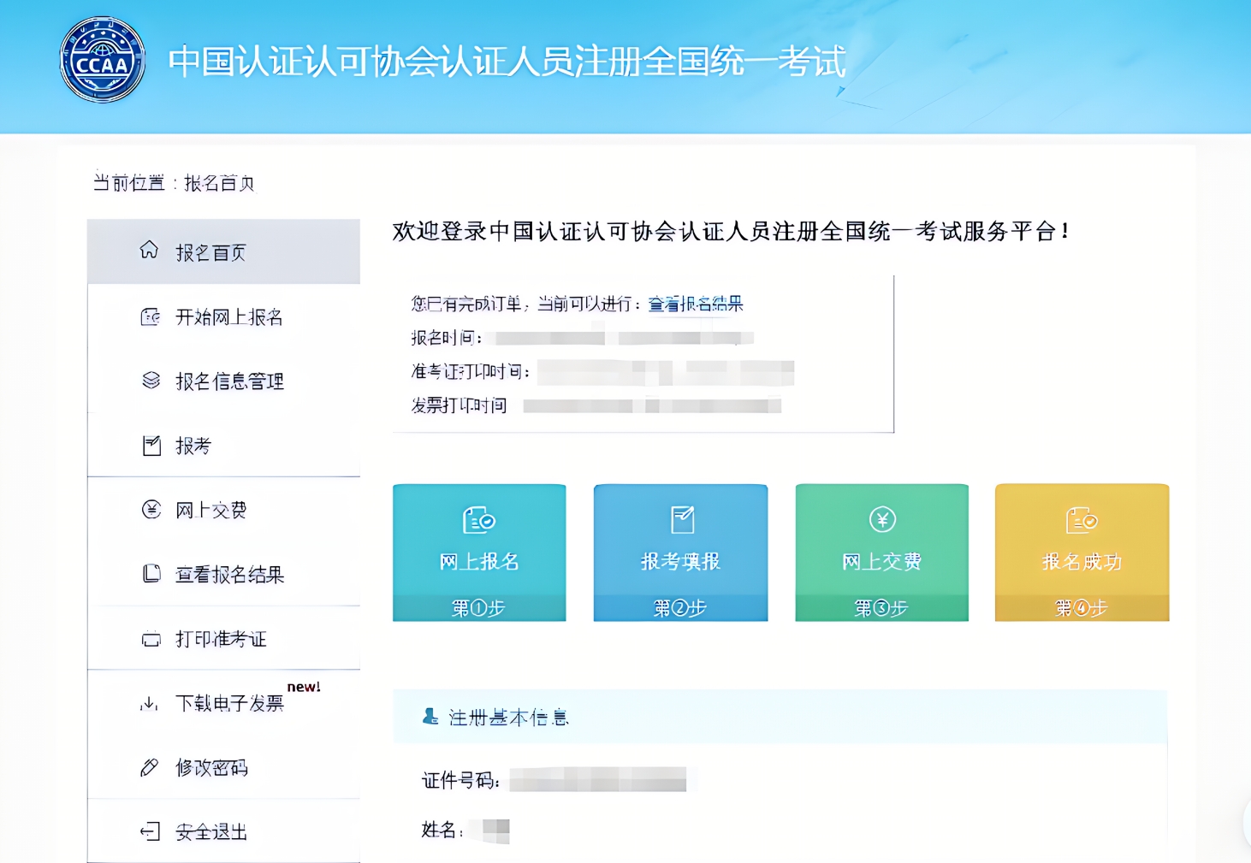Click the 第②步 footer strip
The width and height of the screenshot is (1251, 863).
(681, 608)
